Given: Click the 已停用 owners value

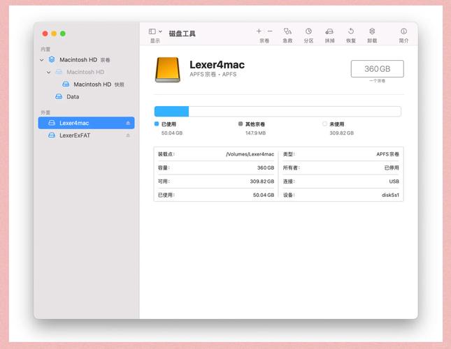Looking at the screenshot, I should (x=392, y=168).
